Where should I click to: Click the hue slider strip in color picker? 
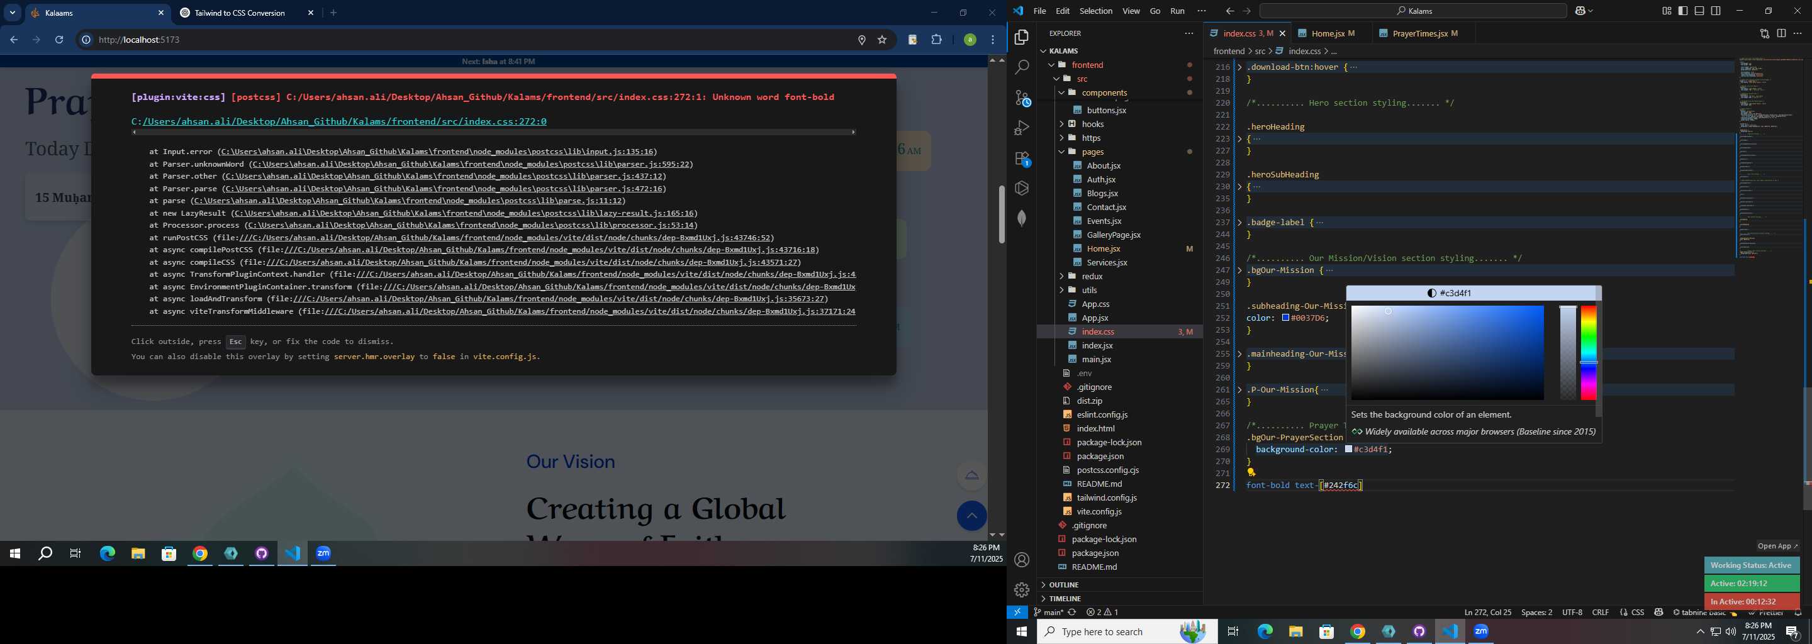(x=1588, y=352)
